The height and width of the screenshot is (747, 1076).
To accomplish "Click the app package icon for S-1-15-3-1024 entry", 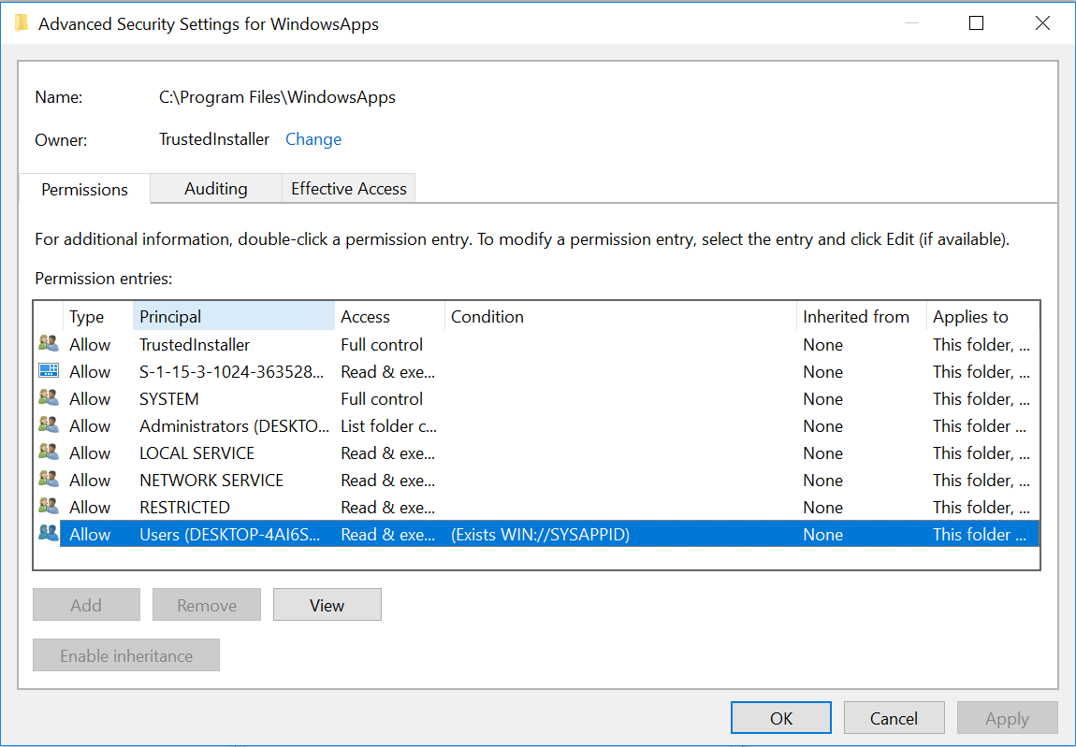I will pyautogui.click(x=48, y=371).
